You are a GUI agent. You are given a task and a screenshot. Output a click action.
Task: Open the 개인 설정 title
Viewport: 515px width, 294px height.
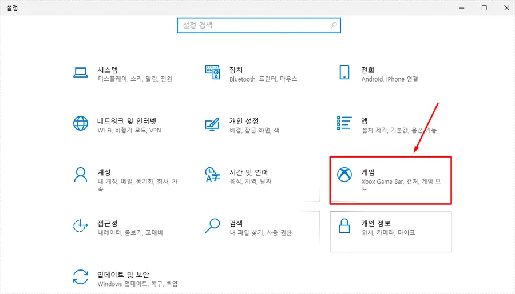244,121
